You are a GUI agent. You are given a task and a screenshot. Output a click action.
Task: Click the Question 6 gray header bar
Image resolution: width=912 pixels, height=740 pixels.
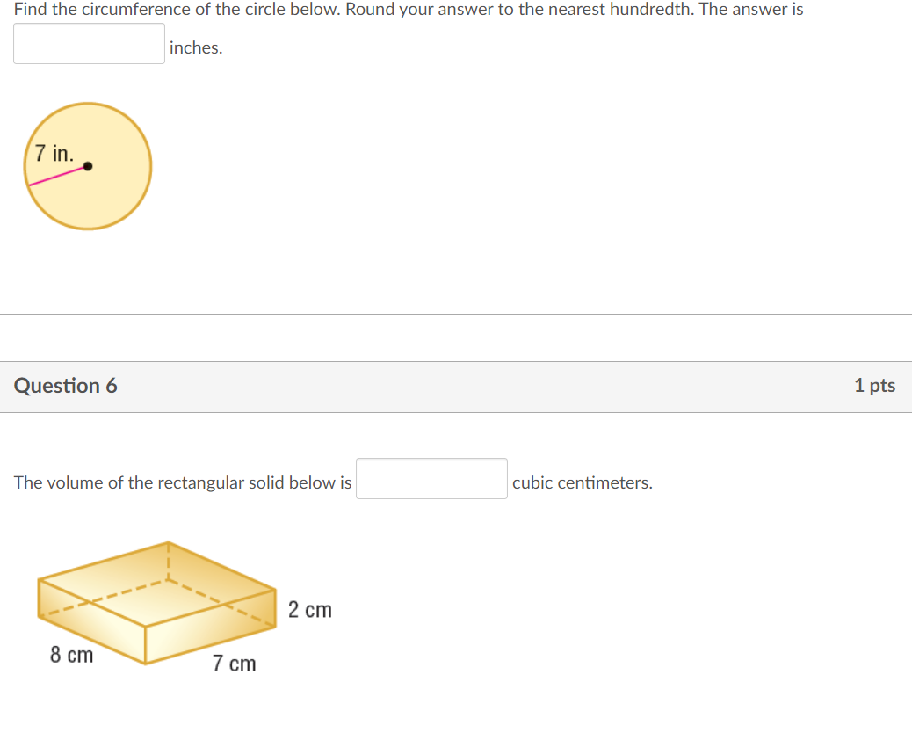pos(456,386)
